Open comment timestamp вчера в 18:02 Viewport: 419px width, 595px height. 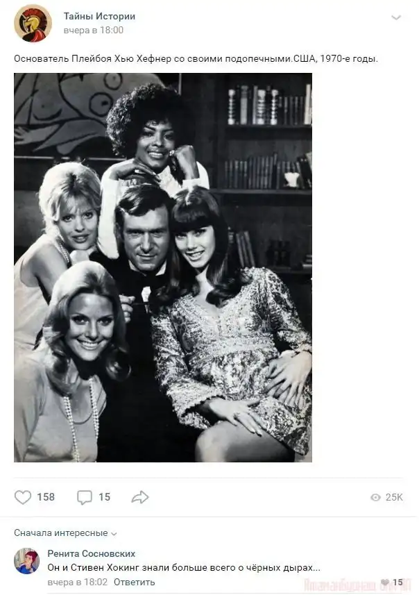77,582
